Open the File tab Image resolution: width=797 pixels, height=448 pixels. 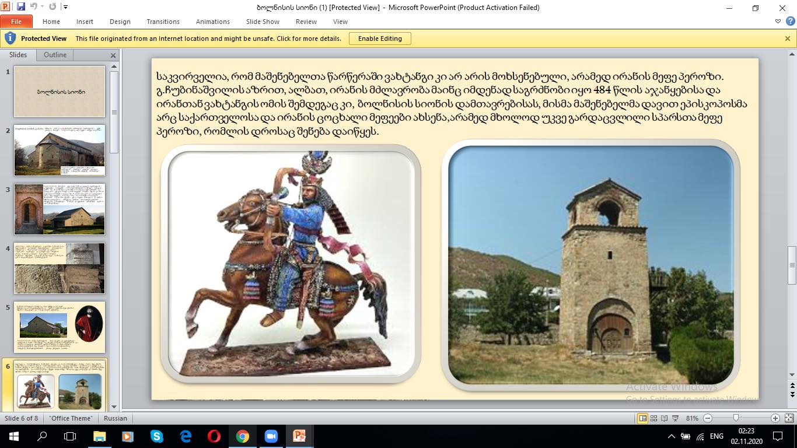pyautogui.click(x=16, y=22)
